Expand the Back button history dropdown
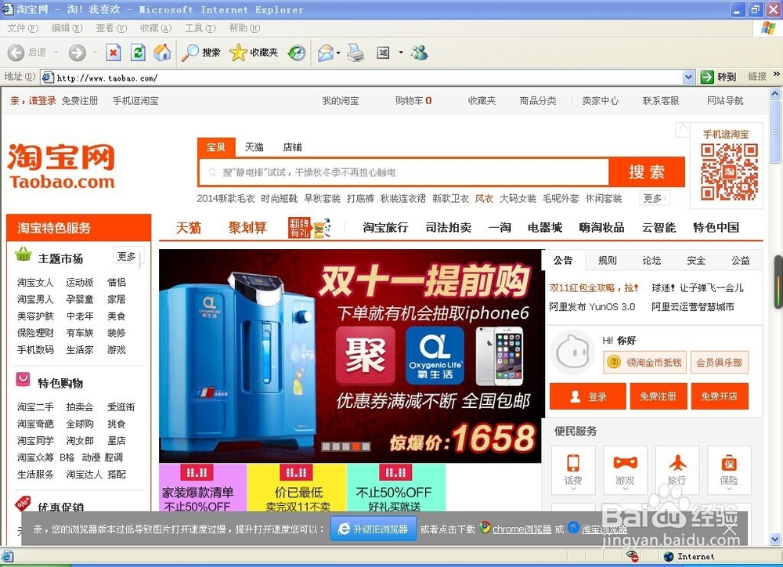The height and width of the screenshot is (567, 783). click(x=56, y=52)
